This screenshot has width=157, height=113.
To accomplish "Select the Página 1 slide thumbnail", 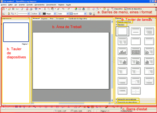I will tap(16, 32).
